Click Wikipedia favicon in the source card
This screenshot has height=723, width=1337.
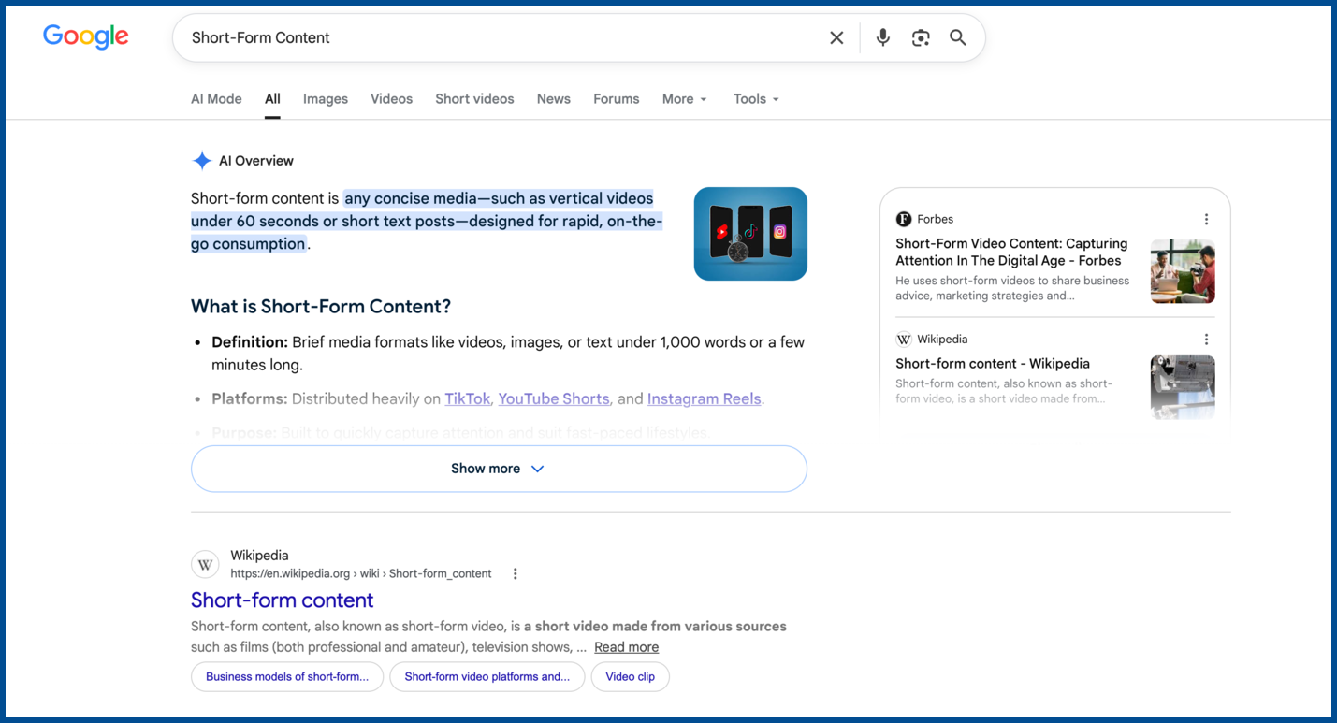(904, 340)
